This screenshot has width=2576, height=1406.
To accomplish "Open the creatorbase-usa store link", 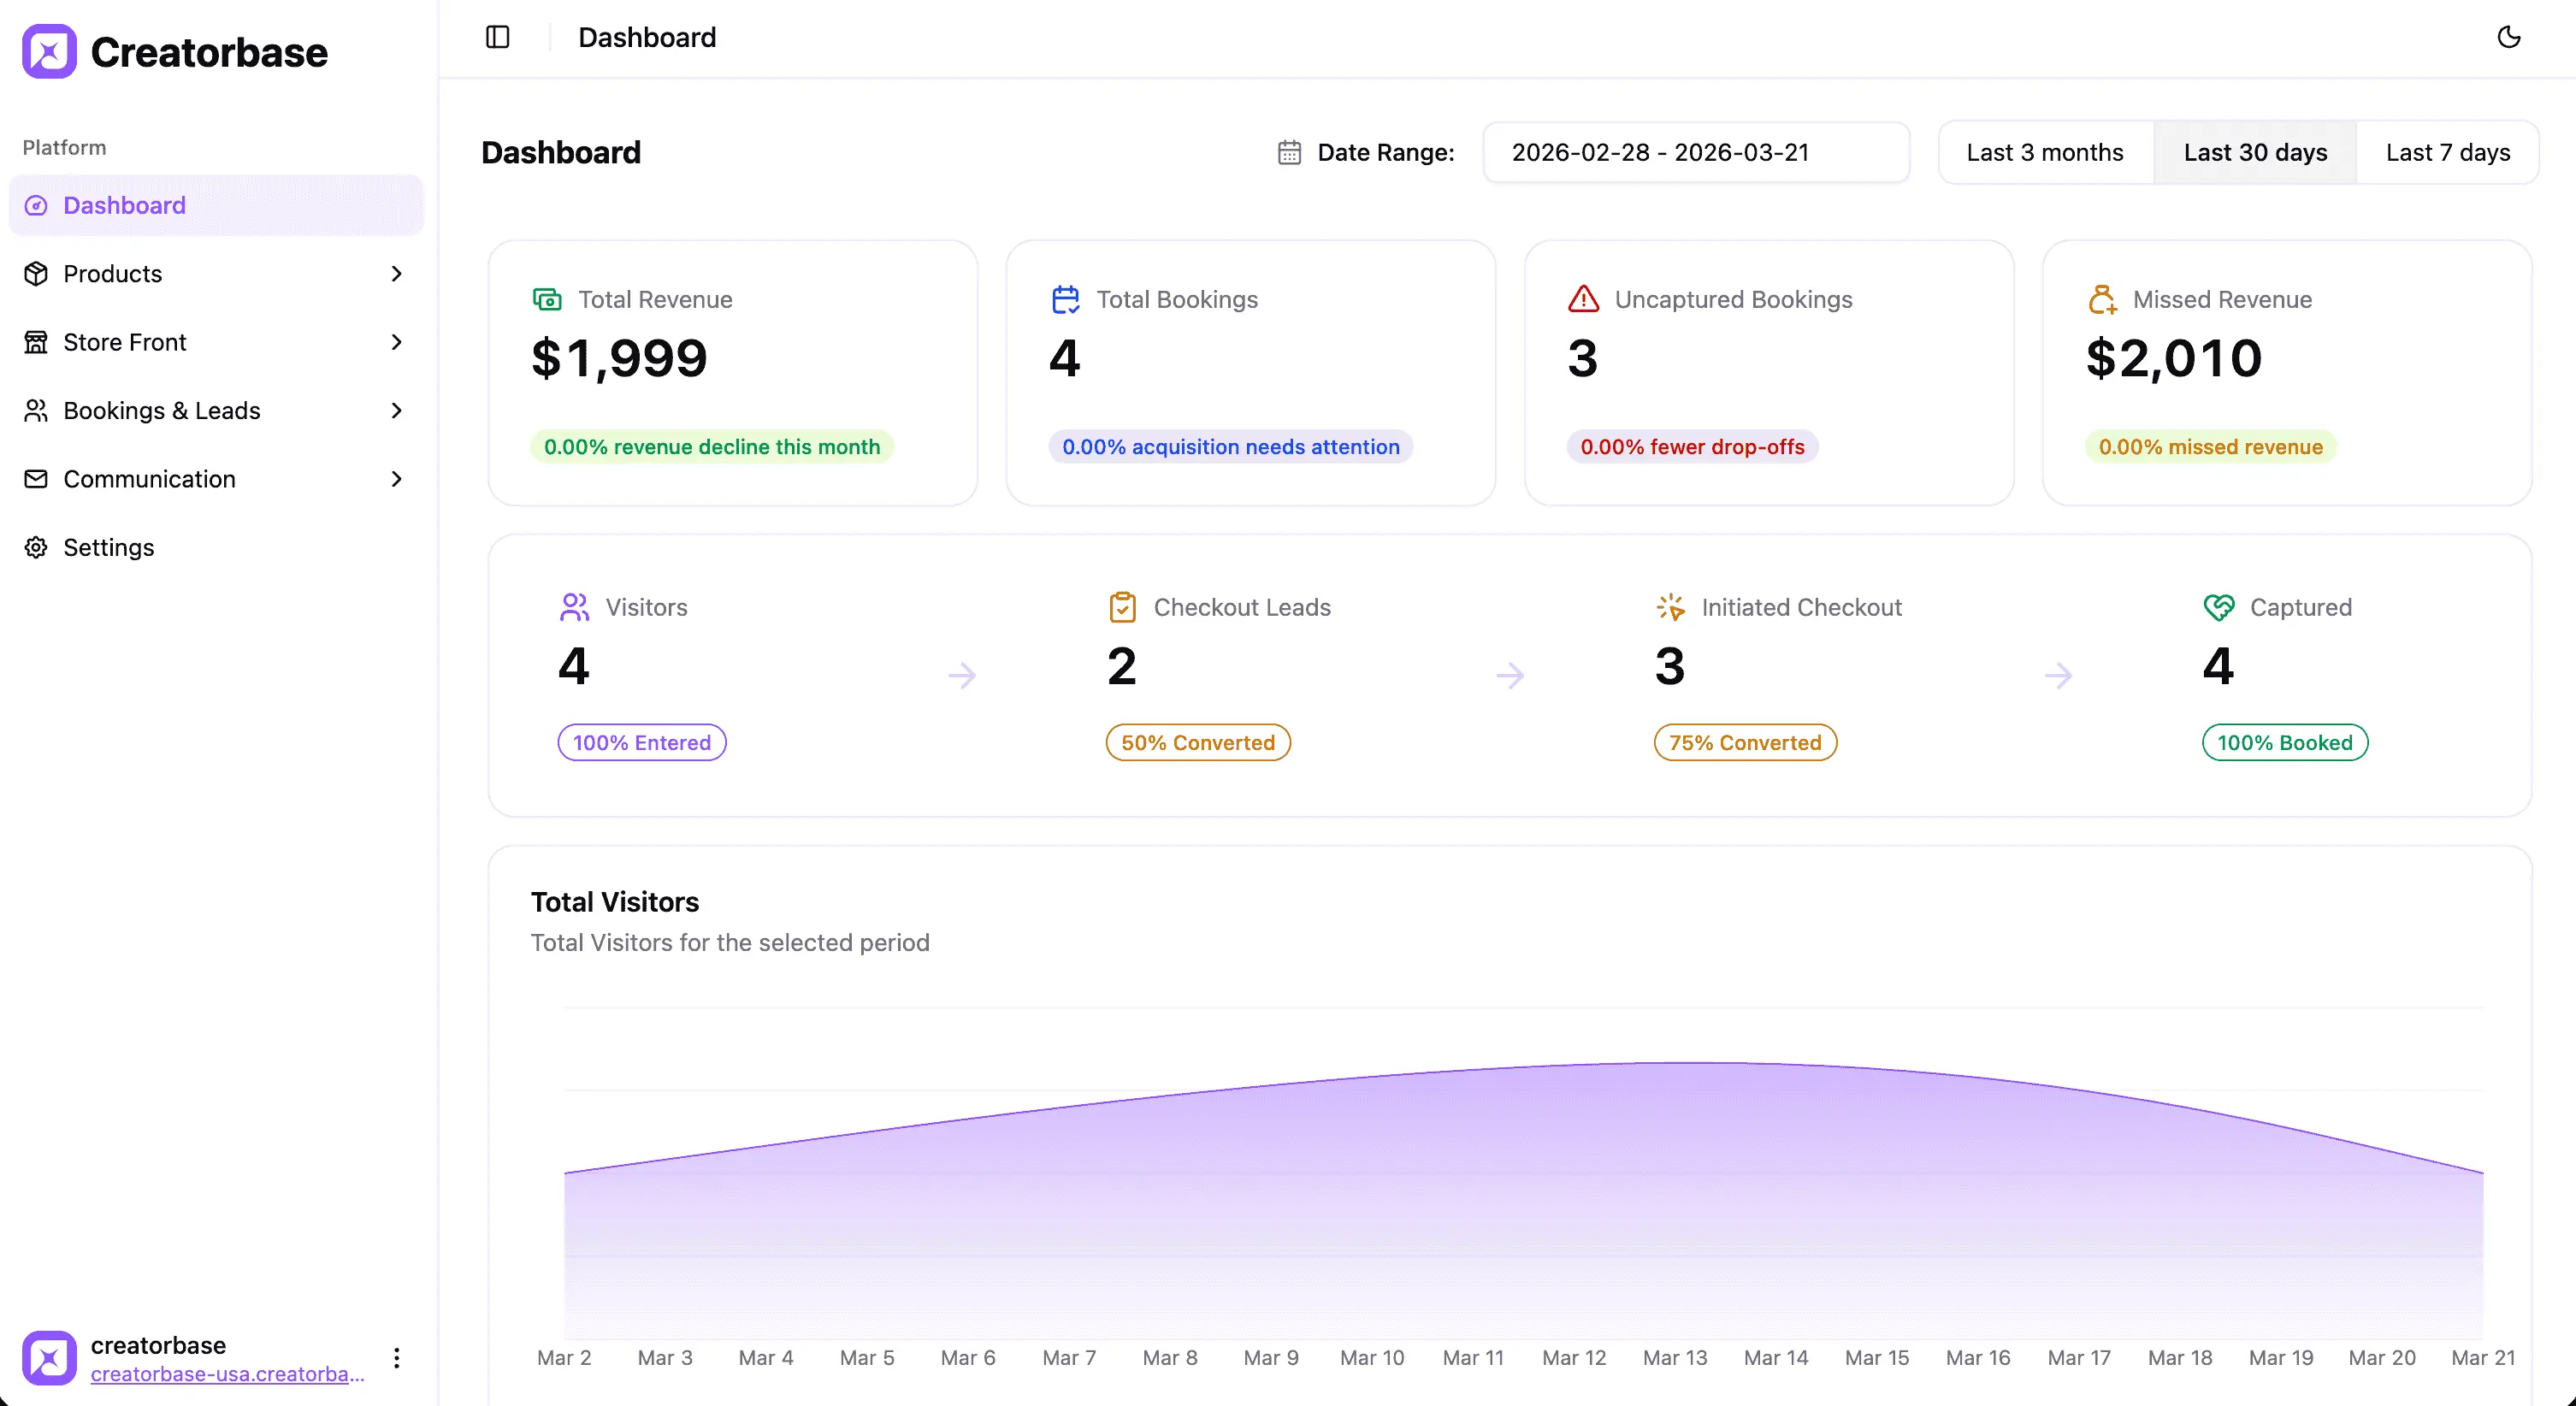I will [x=227, y=1373].
